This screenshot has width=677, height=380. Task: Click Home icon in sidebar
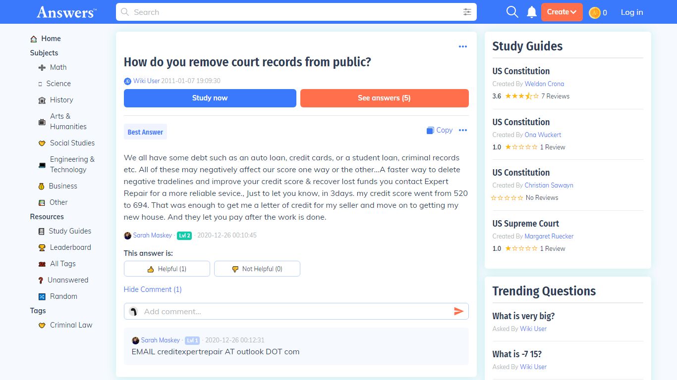click(34, 39)
